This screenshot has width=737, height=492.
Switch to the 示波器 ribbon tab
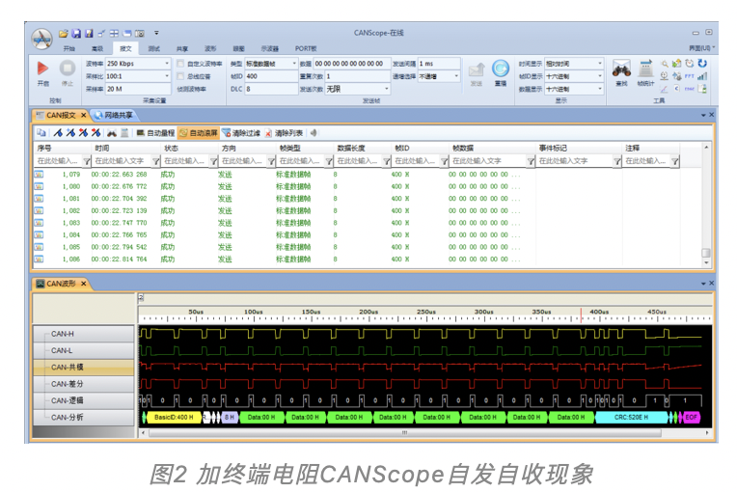coord(270,48)
